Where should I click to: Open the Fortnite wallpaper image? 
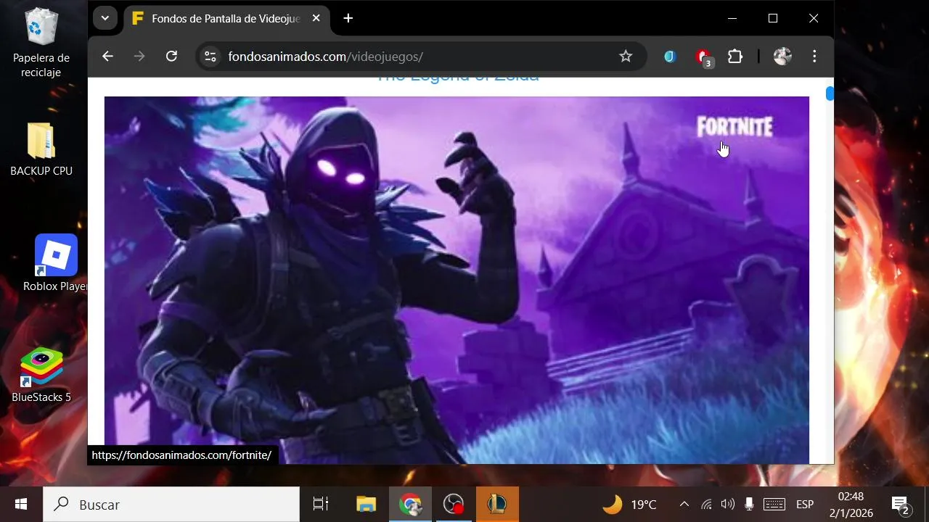[457, 280]
